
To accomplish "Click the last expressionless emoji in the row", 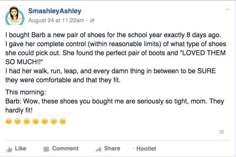I will (63, 121).
